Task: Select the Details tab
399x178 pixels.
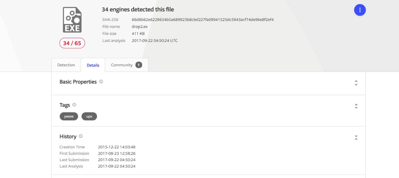Action: [x=93, y=65]
